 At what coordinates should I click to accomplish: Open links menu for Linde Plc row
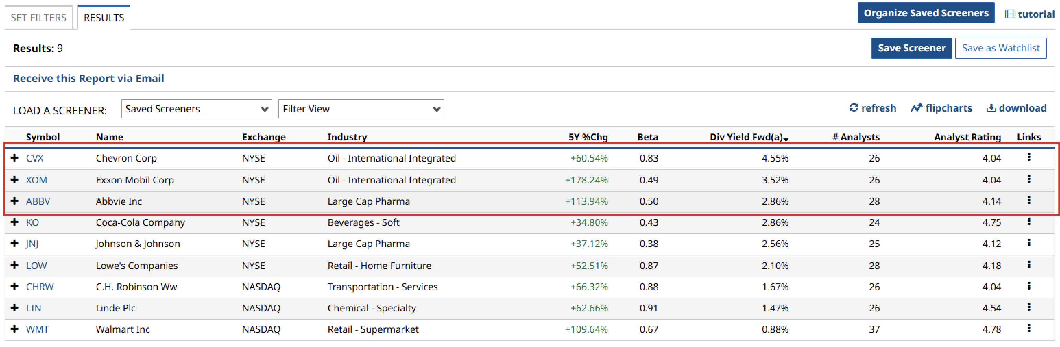pyautogui.click(x=1029, y=307)
